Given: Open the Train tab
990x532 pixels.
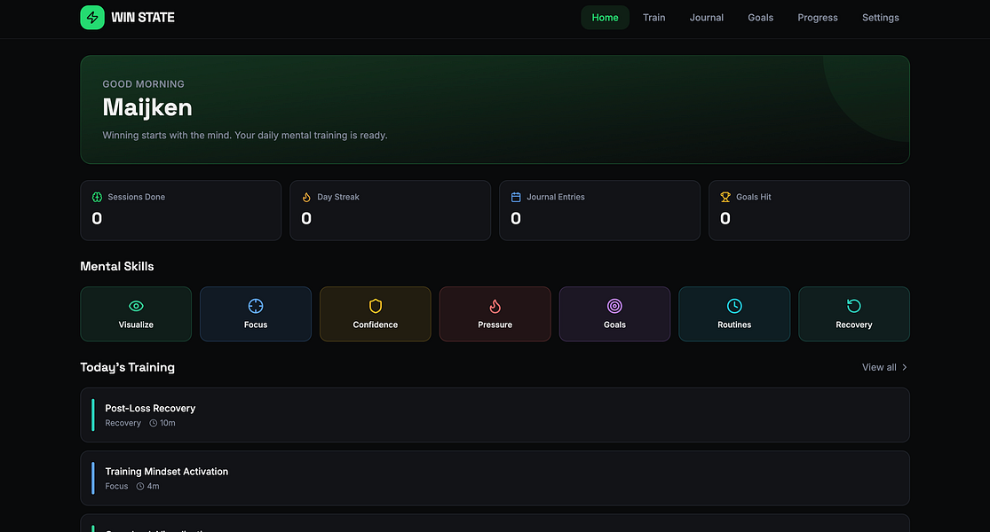Looking at the screenshot, I should 654,18.
